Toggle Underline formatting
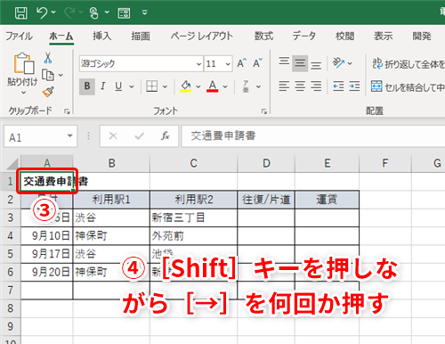The height and width of the screenshot is (344, 445). coord(118,86)
